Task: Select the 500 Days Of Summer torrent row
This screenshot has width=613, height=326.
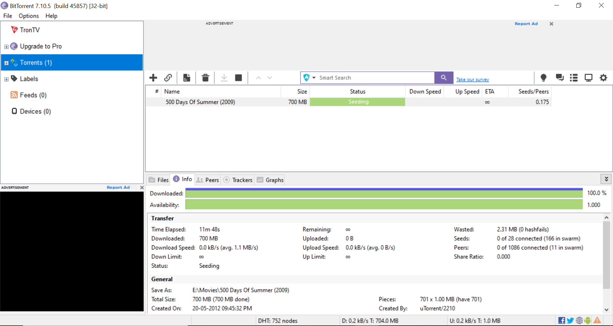Action: pyautogui.click(x=349, y=102)
